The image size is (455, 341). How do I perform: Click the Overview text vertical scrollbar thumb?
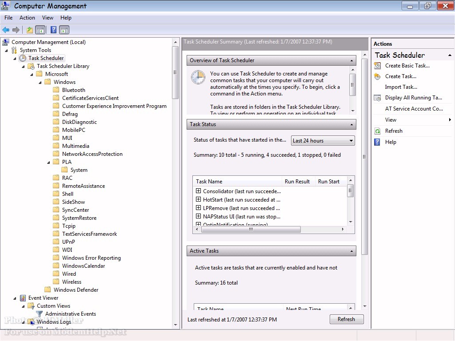[352, 85]
